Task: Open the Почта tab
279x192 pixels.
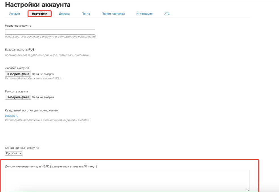Action: pyautogui.click(x=86, y=14)
